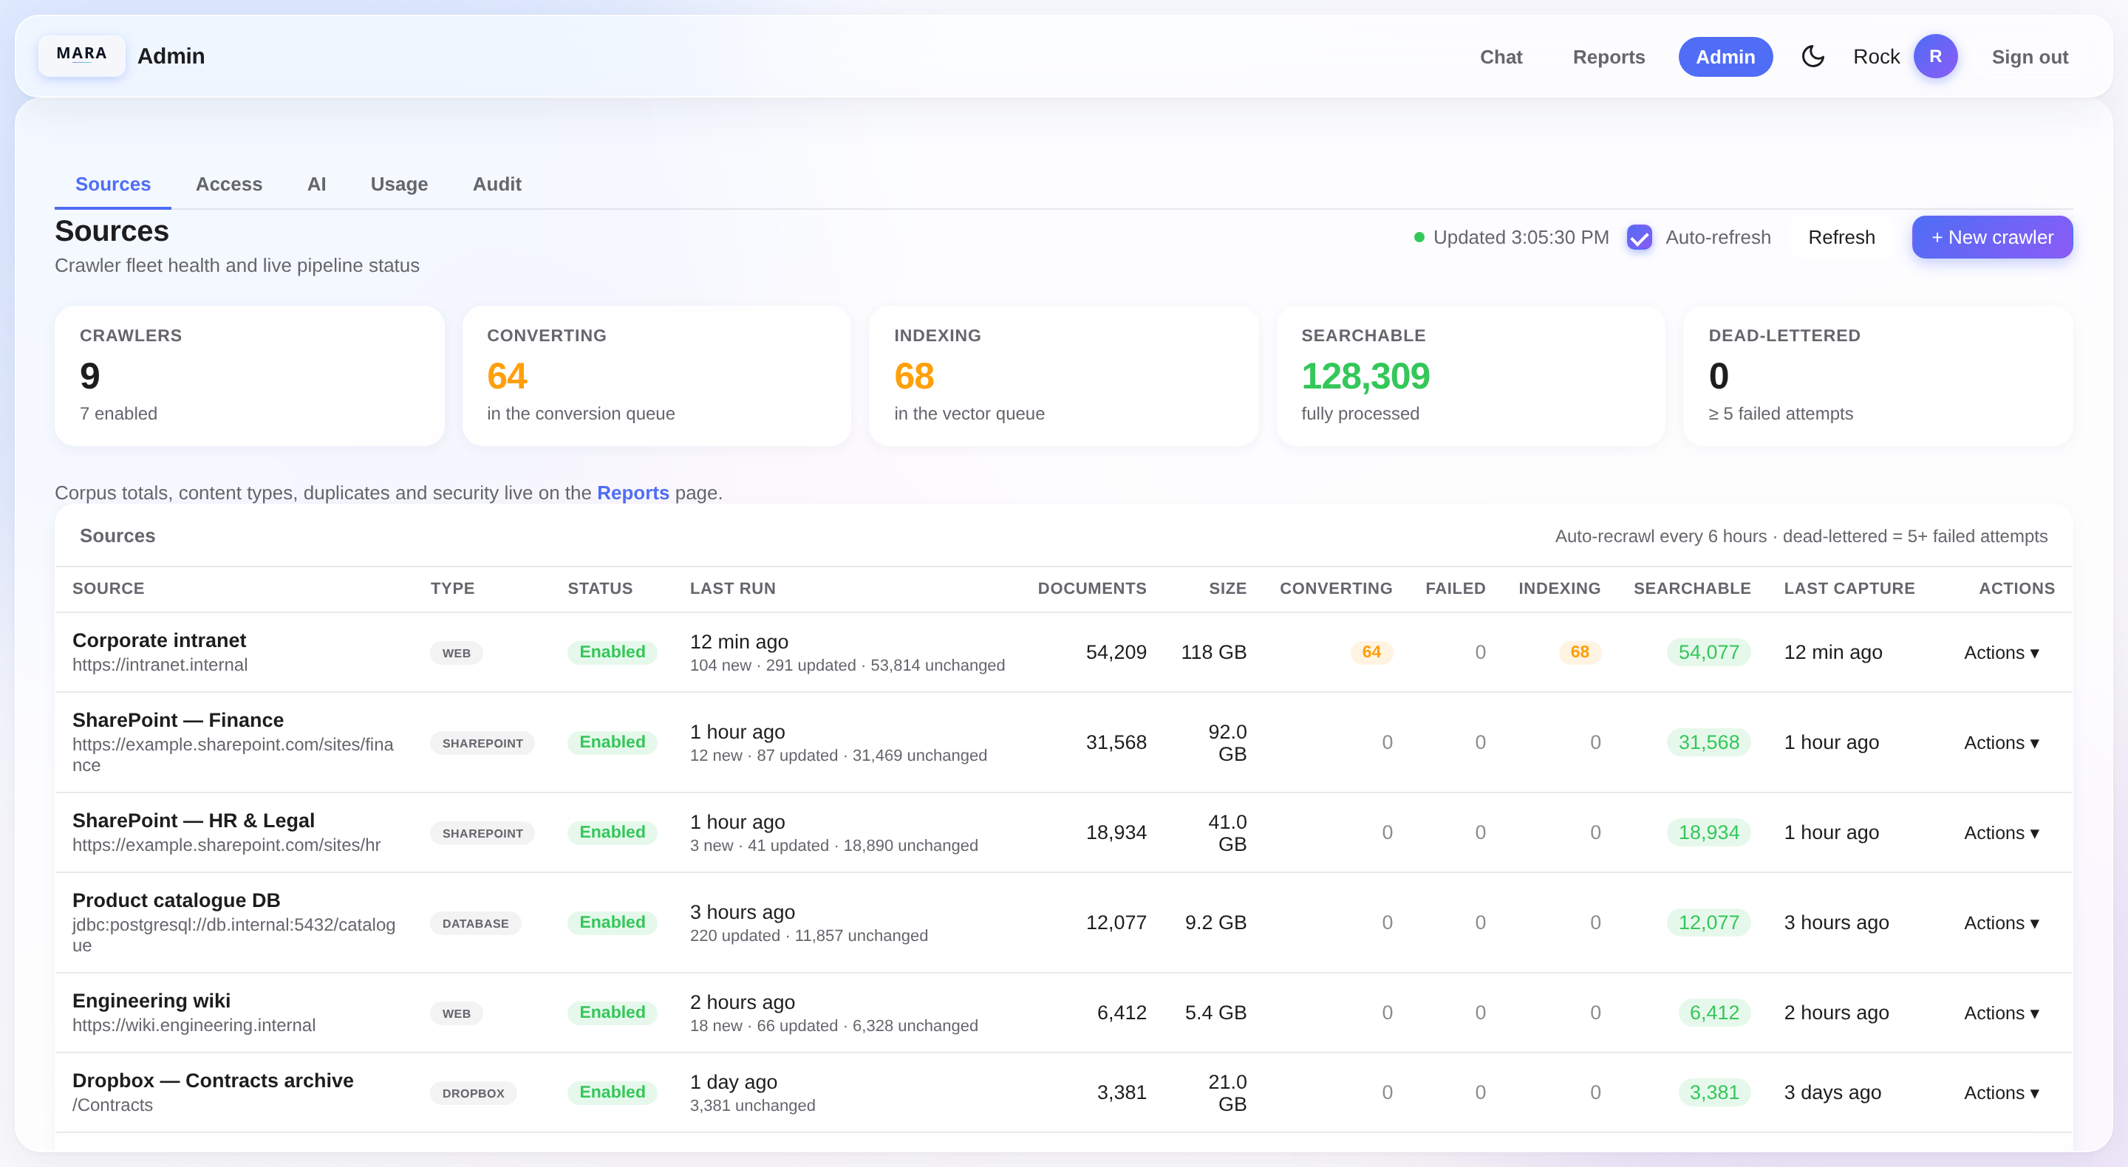Click Enabled status badge for Corporate intranet
Viewport: 2128px width, 1167px height.
(612, 652)
